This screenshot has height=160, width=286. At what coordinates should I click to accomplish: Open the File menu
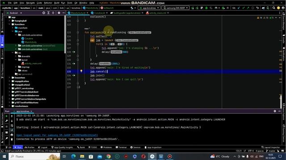point(10,3)
